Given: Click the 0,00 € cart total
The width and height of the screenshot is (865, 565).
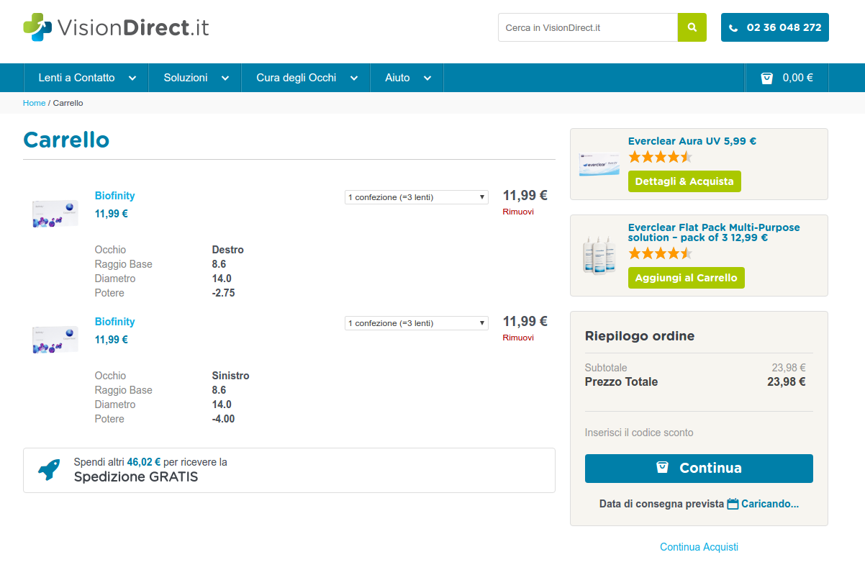Looking at the screenshot, I should click(x=798, y=78).
